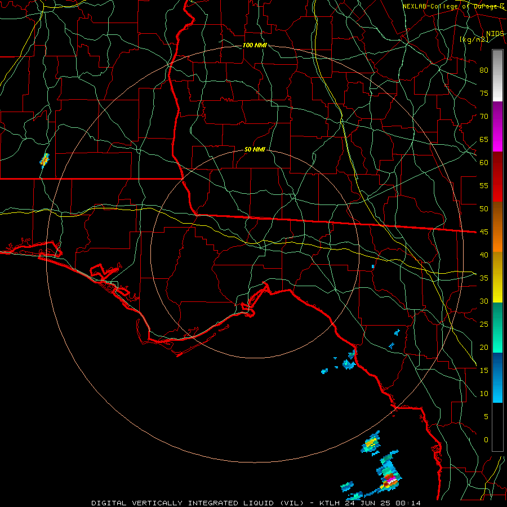Click the KTLH station identifier in caption
The height and width of the screenshot is (507, 507).
(x=330, y=503)
